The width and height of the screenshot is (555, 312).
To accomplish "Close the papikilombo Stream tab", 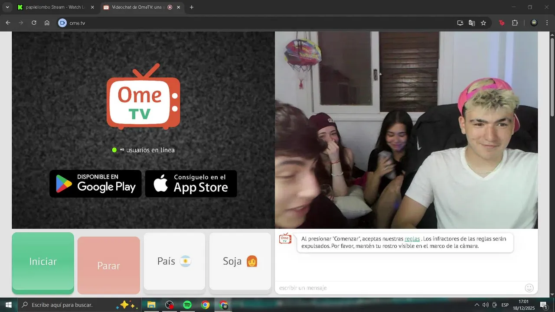I will (92, 7).
